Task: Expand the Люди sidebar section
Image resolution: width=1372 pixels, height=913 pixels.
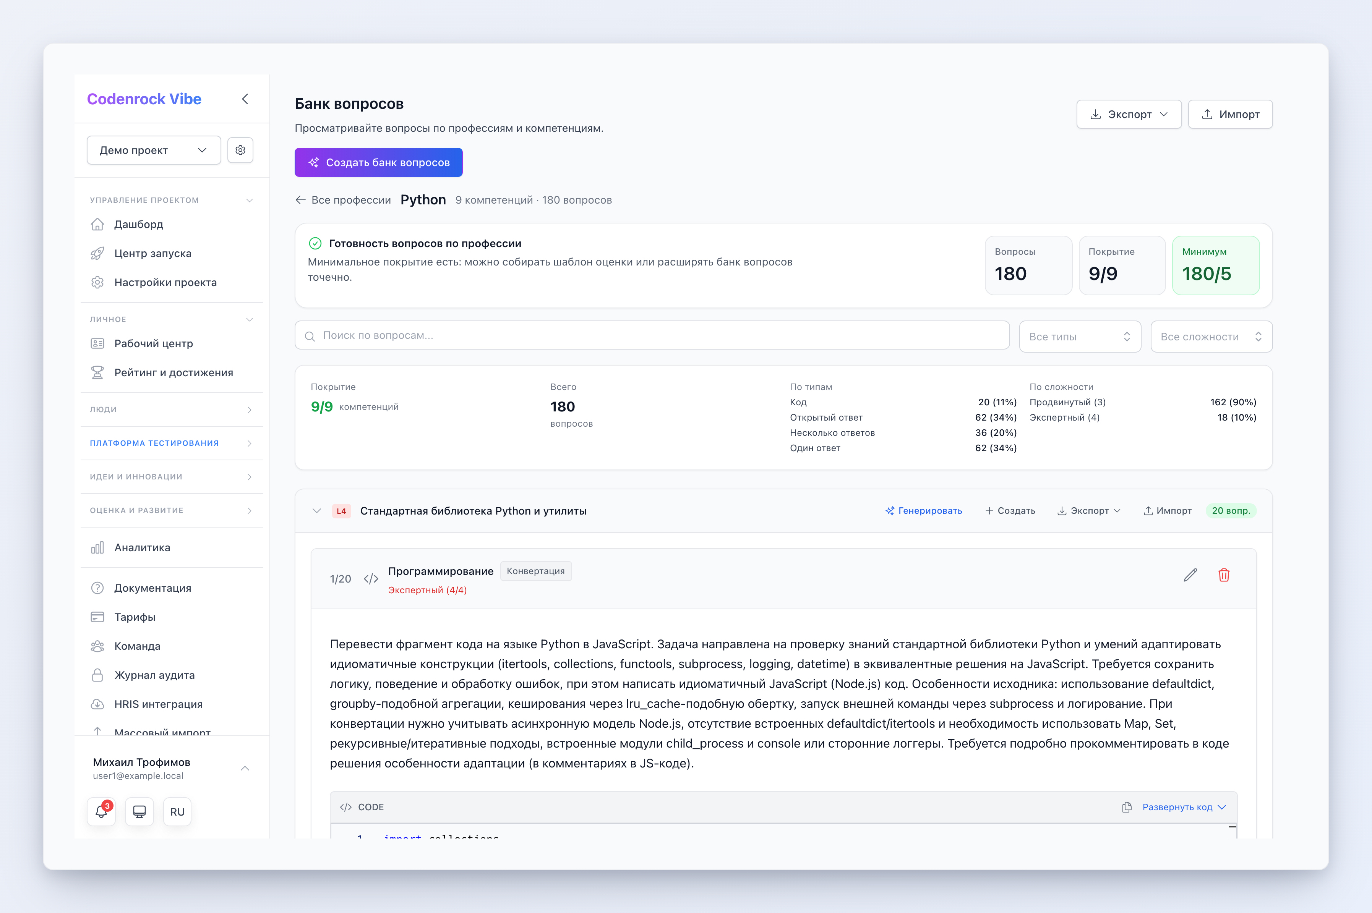Action: coord(172,410)
